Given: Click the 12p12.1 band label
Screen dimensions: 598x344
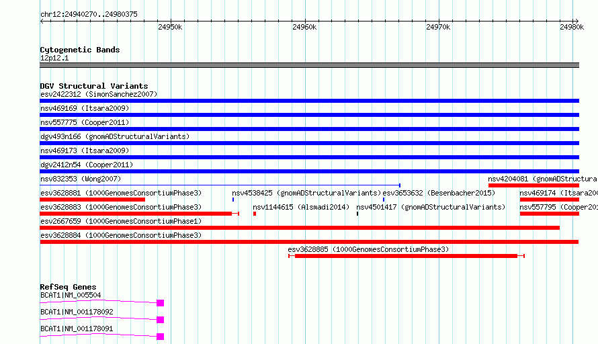Looking at the screenshot, I should tap(54, 58).
